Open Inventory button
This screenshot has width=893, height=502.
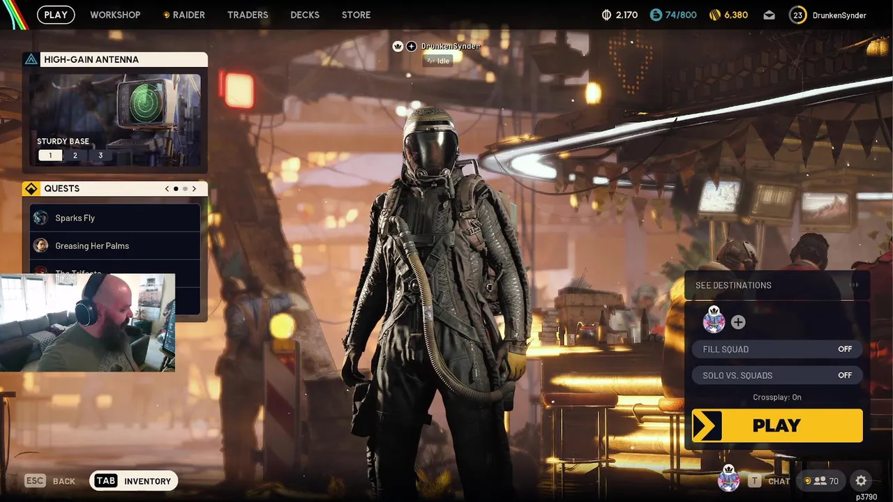coord(134,481)
